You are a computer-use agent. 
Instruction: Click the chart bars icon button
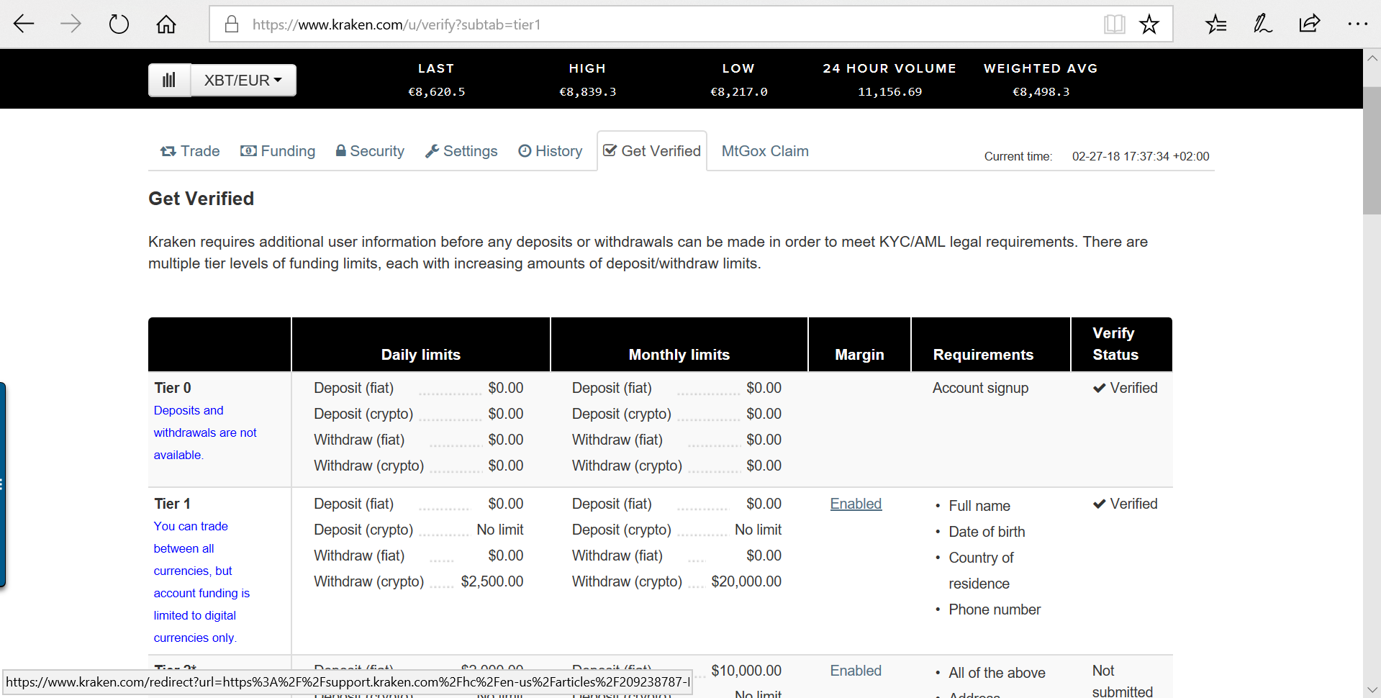[x=169, y=80]
